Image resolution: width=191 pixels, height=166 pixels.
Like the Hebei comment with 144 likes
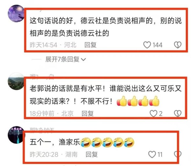click(147, 45)
